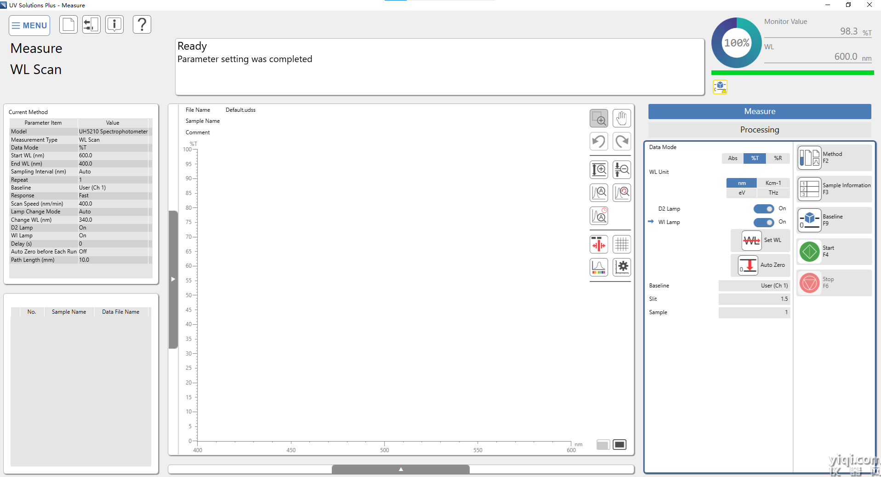The height and width of the screenshot is (477, 881).
Task: Click the Data File Name column header
Action: (x=121, y=312)
